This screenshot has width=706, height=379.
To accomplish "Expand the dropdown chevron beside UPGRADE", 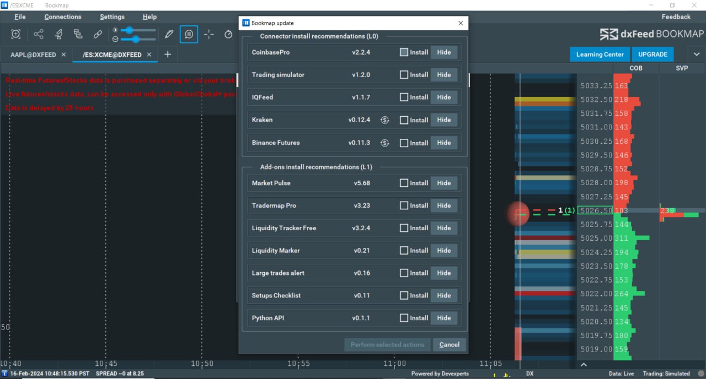I will click(x=697, y=55).
